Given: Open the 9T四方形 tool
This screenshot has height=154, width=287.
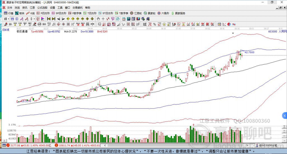Looking at the screenshot, I should point(106,13).
